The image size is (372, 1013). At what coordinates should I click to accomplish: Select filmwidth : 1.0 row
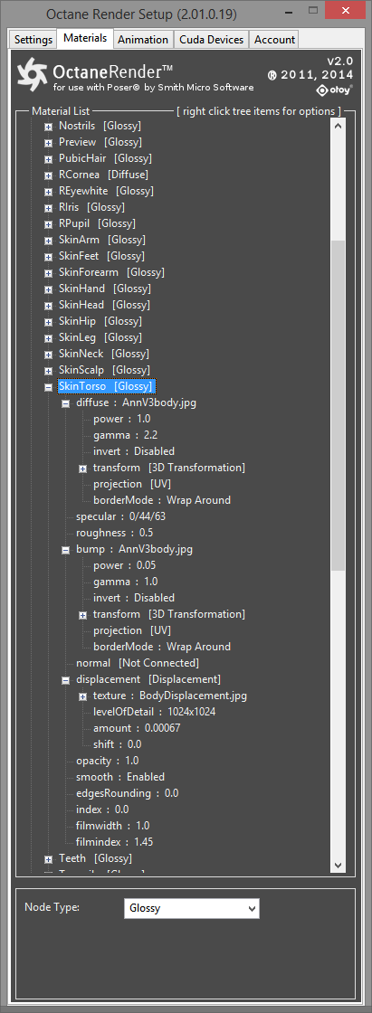click(x=112, y=826)
